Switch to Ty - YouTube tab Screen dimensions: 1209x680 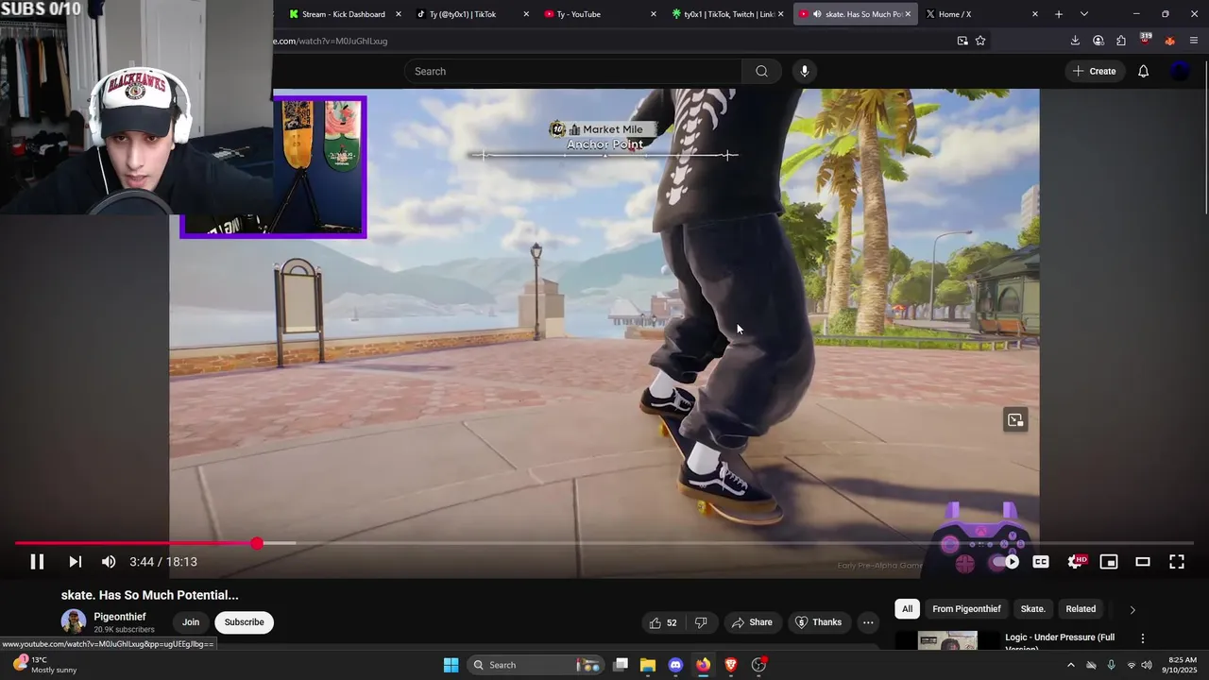[599, 14]
